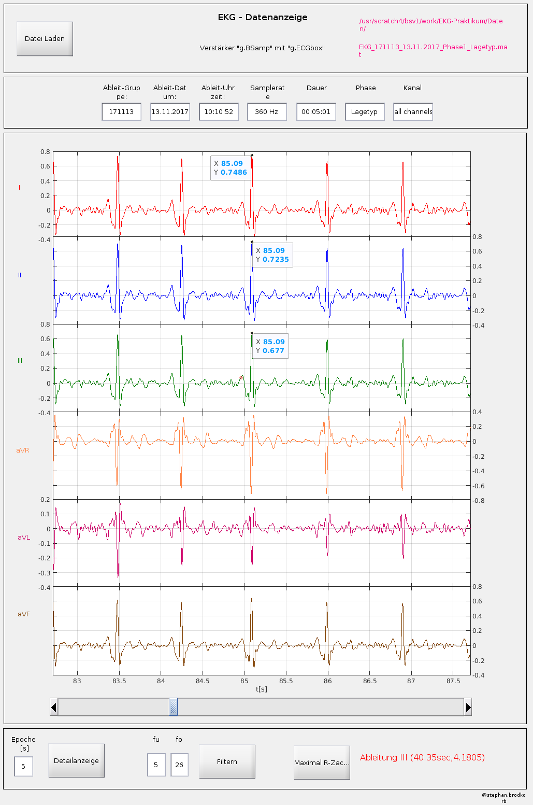Click the Dauer field showing 00:05:01
Viewport: 533px width, 805px height.
click(x=316, y=111)
